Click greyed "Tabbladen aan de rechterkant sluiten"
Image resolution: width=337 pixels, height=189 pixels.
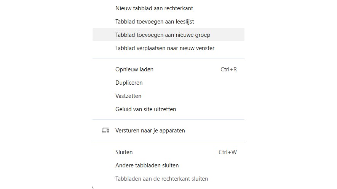coord(161,179)
